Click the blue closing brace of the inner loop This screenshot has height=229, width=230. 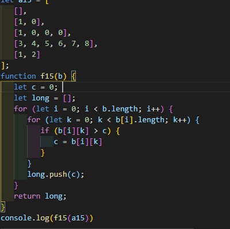[x=29, y=164]
